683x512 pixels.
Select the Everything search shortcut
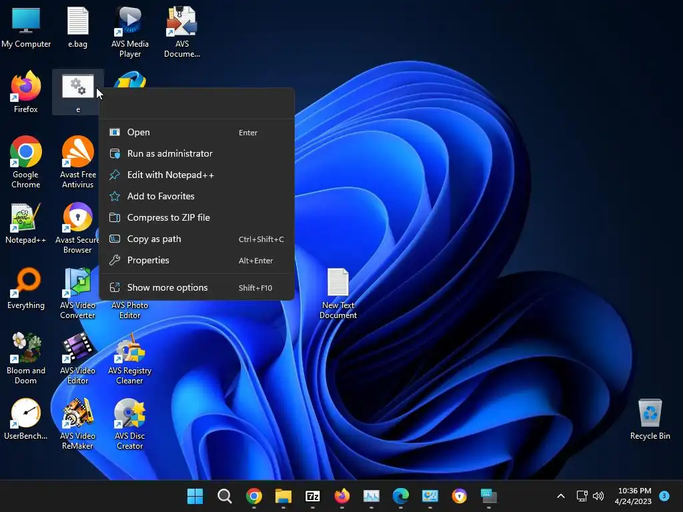[26, 289]
